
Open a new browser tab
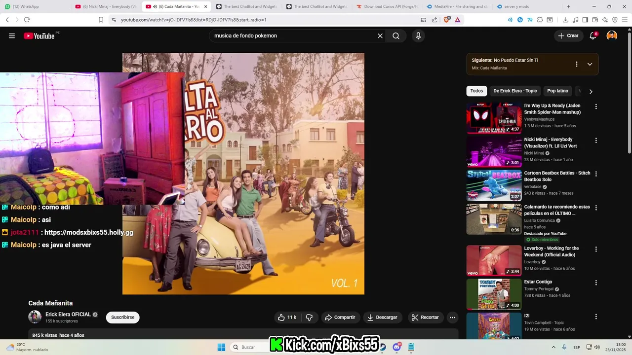(568, 6)
